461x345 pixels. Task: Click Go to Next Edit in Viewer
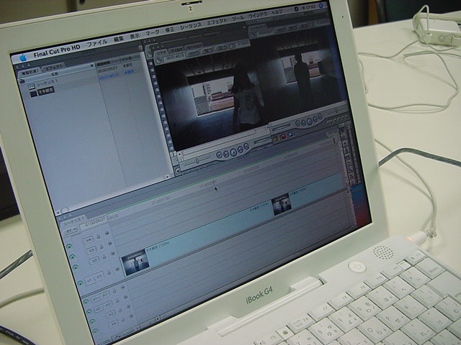(x=246, y=147)
